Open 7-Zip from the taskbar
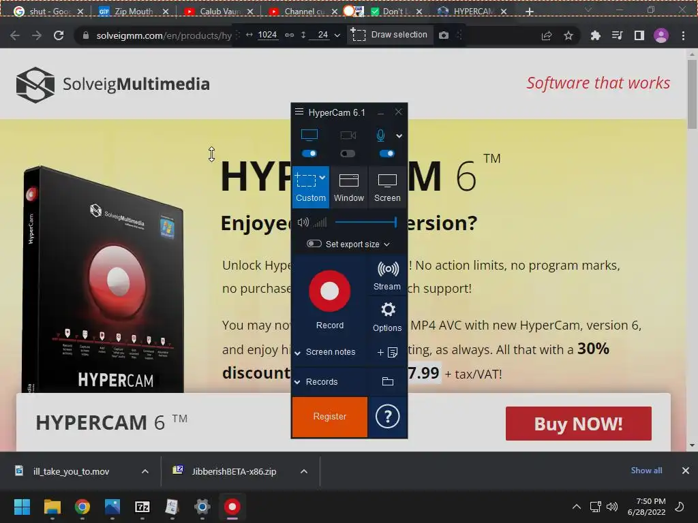Viewport: 698px width, 523px height. pyautogui.click(x=142, y=507)
